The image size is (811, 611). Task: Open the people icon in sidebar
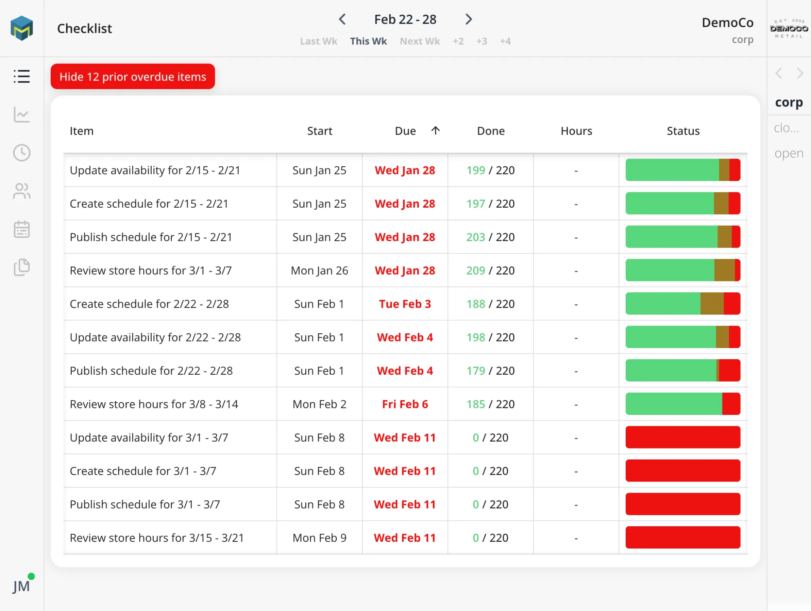pos(22,191)
